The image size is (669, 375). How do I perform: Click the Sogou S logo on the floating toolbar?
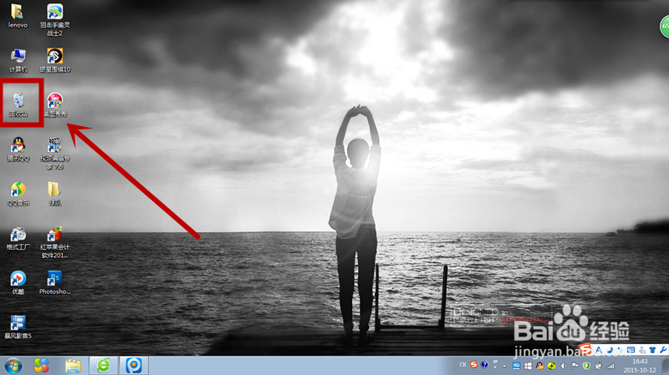pyautogui.click(x=585, y=349)
